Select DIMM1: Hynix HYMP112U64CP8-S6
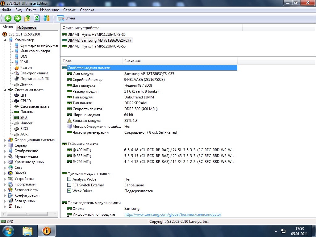Viewport: 316px width, 237px height. (x=96, y=35)
